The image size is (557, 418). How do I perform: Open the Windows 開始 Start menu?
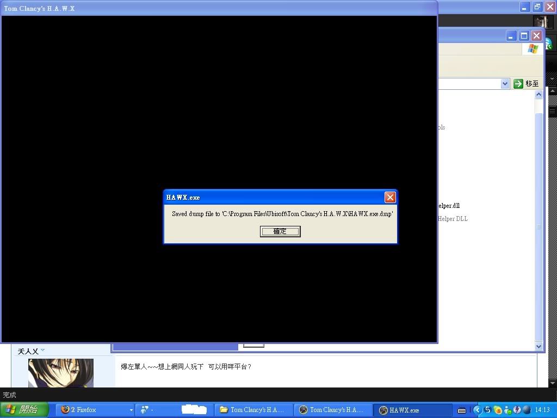pos(25,410)
